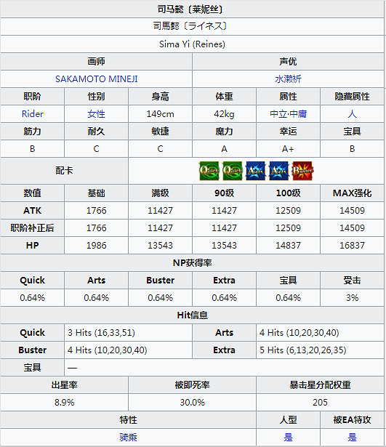Click the 是 link under 被EA特攻
Image resolution: width=386 pixels, height=447 pixels.
pos(352,437)
